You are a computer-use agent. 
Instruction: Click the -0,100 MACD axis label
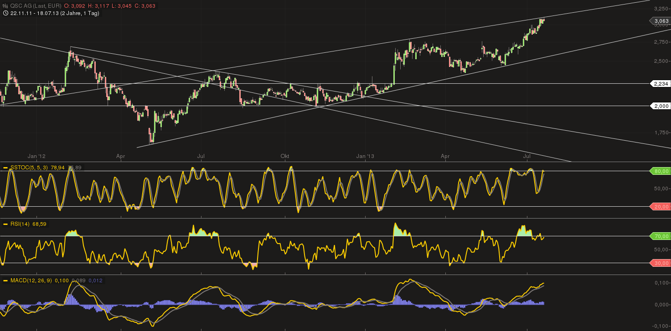(661, 326)
